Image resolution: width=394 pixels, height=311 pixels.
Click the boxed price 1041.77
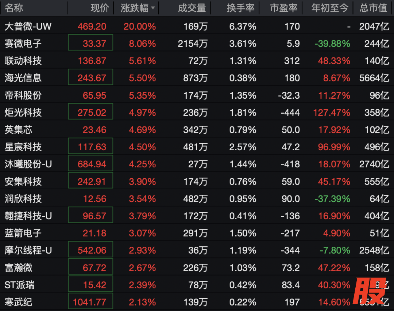pyautogui.click(x=90, y=301)
